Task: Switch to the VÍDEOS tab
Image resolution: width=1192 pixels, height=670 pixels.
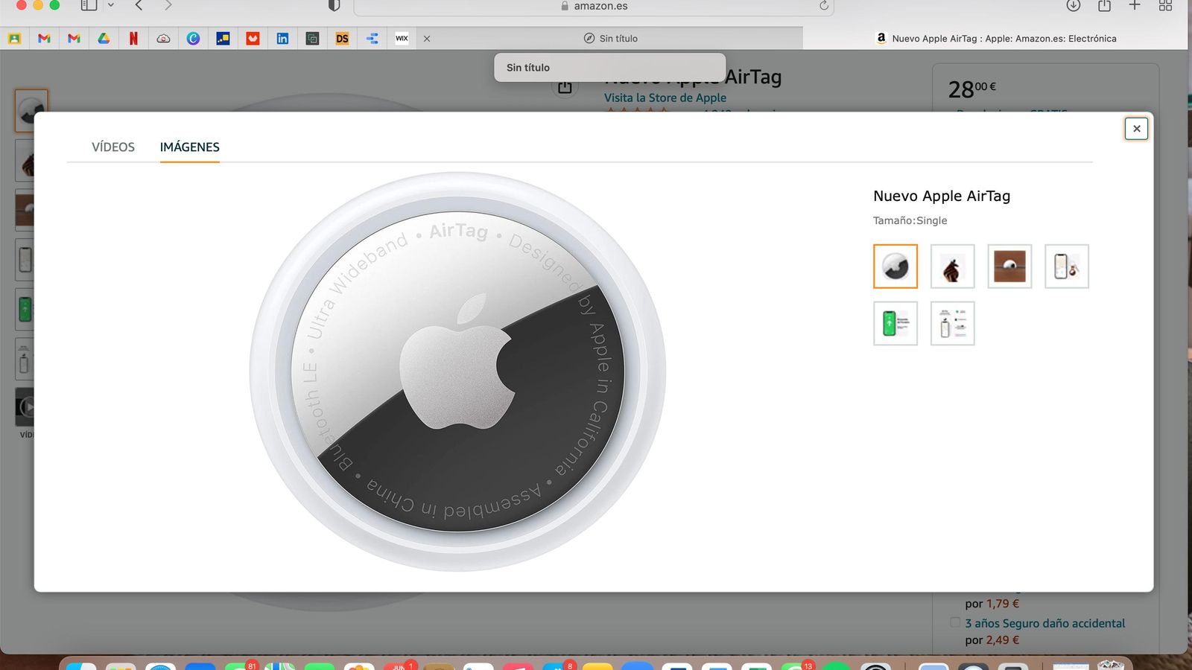Action: pyautogui.click(x=112, y=147)
